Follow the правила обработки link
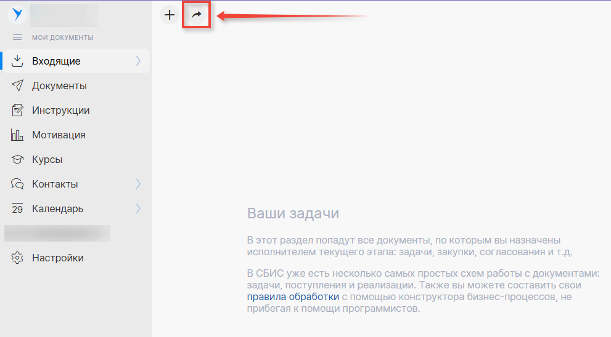The image size is (611, 337). (293, 297)
